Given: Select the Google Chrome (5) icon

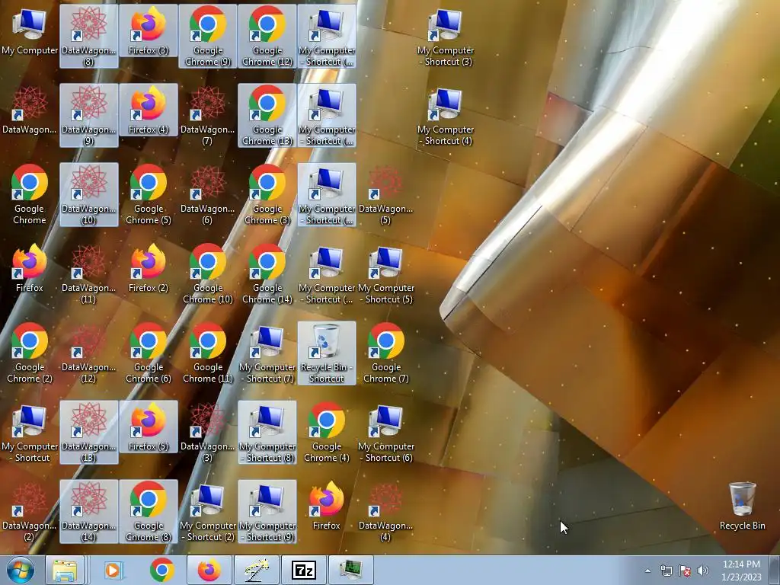Looking at the screenshot, I should click(149, 194).
